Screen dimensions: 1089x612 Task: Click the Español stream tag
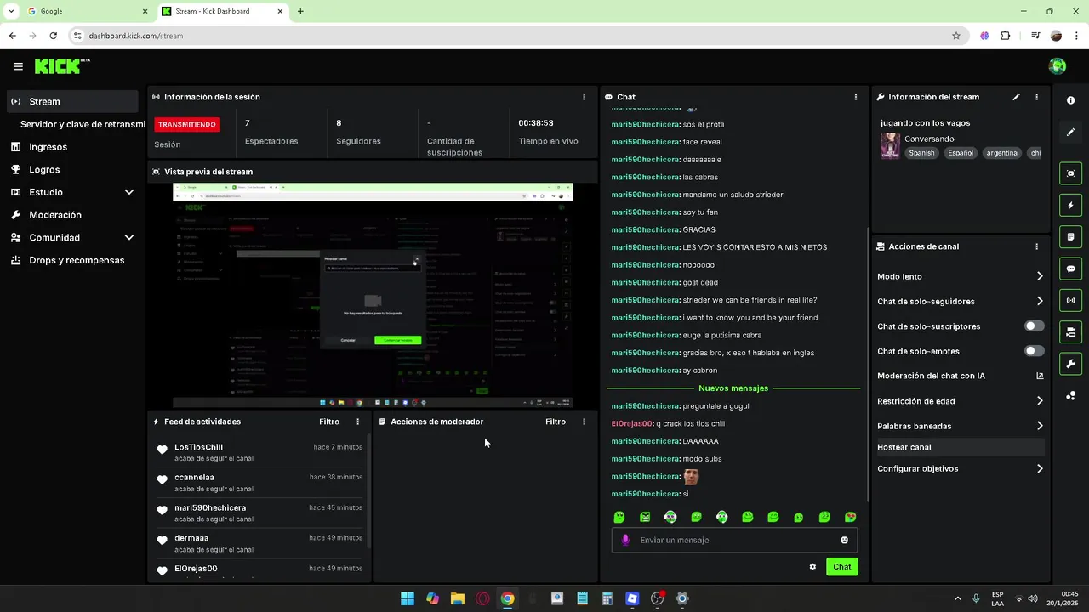(x=961, y=153)
